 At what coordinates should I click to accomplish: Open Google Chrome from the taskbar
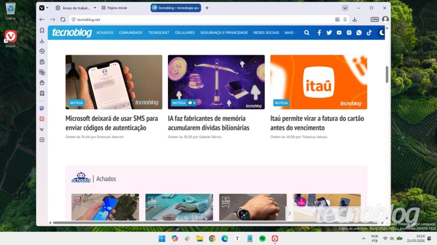tap(212, 238)
